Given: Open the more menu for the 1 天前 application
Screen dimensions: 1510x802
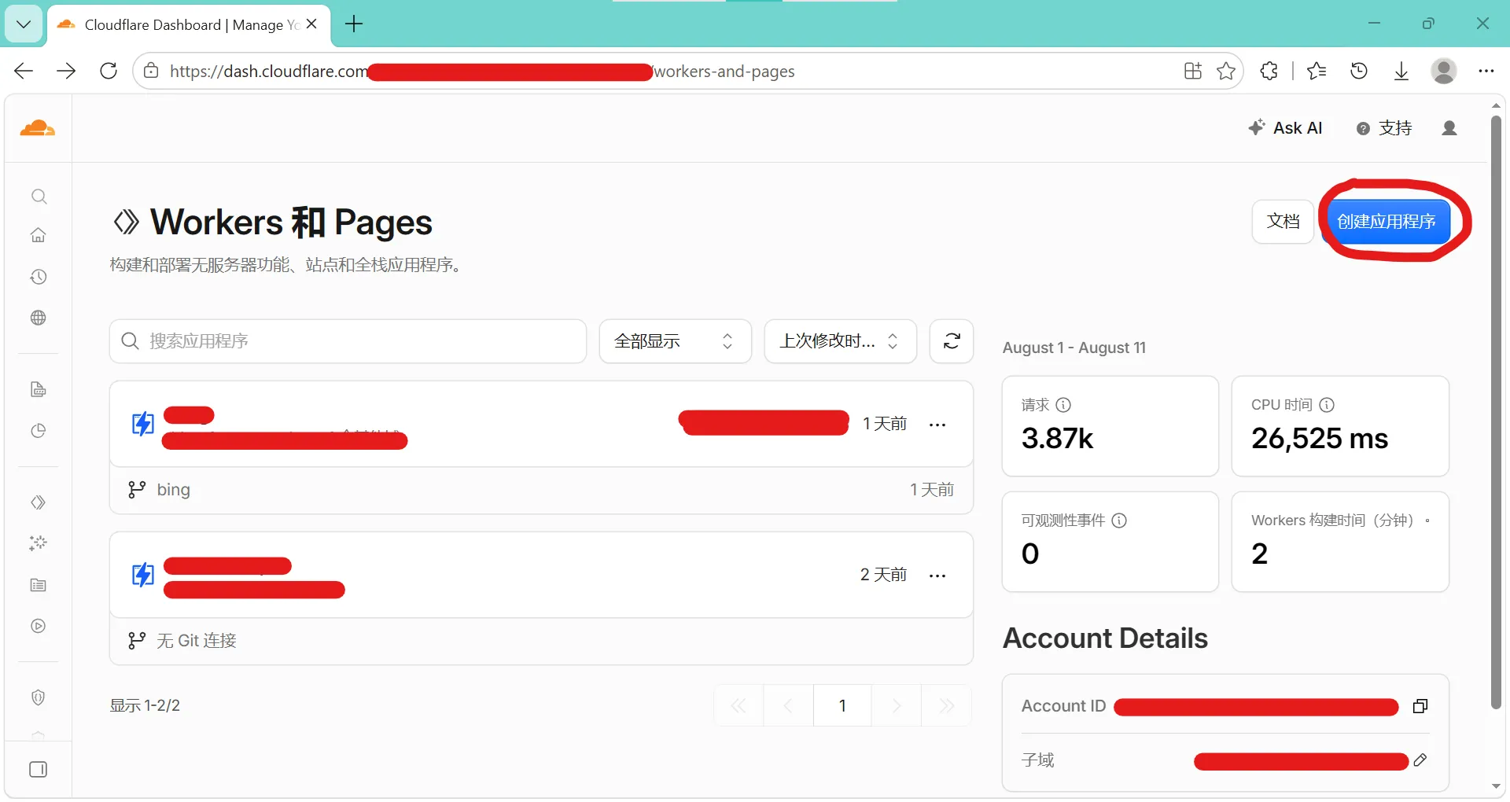Looking at the screenshot, I should coord(937,425).
